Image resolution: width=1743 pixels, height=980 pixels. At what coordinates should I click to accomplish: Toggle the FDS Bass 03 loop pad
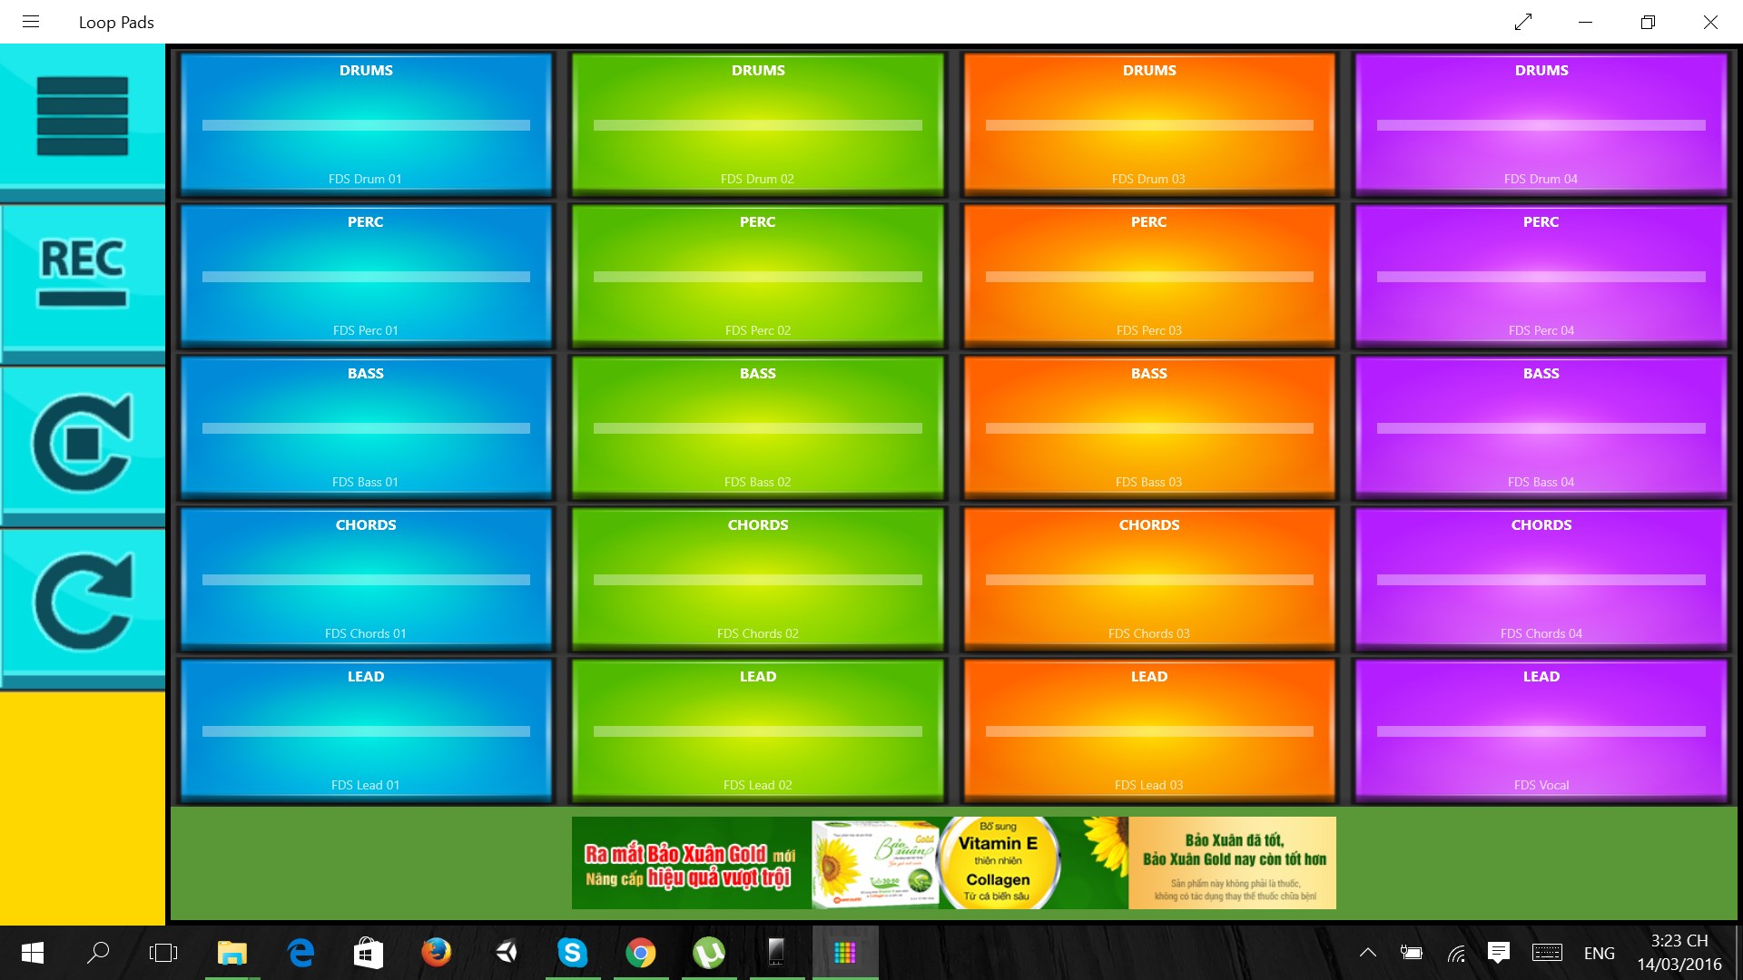[1148, 426]
